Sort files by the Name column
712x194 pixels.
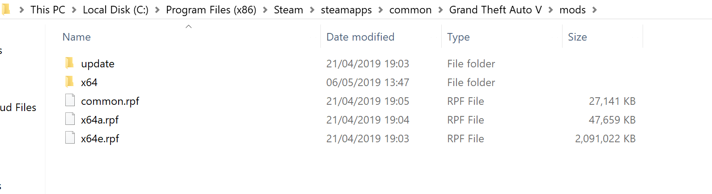click(x=77, y=37)
